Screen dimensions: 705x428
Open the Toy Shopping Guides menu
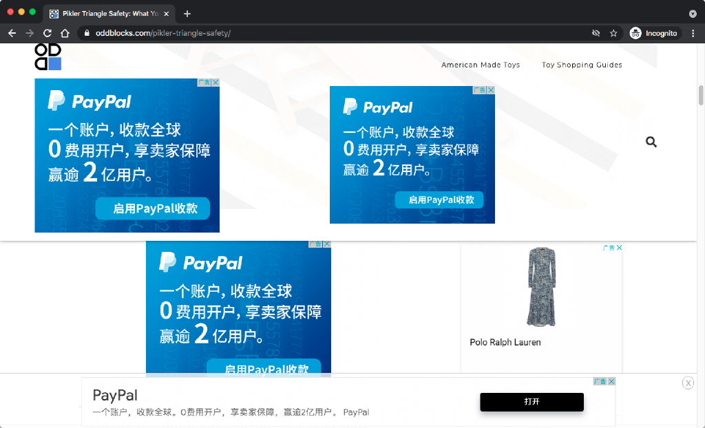582,65
